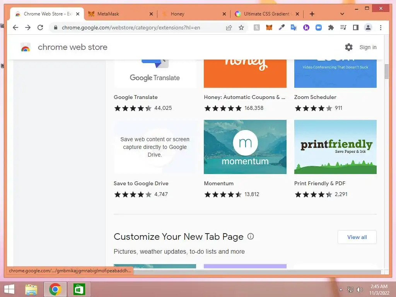The height and width of the screenshot is (297, 396).
Task: Open the Zoom extension toolbar icon
Action: point(319,27)
